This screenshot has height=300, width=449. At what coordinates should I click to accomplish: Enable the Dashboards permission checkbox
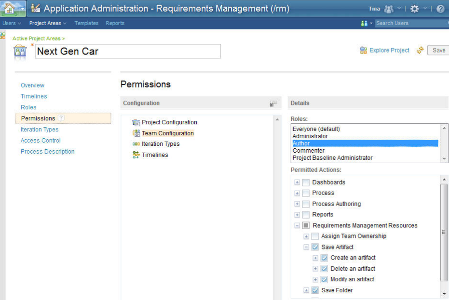coord(306,183)
